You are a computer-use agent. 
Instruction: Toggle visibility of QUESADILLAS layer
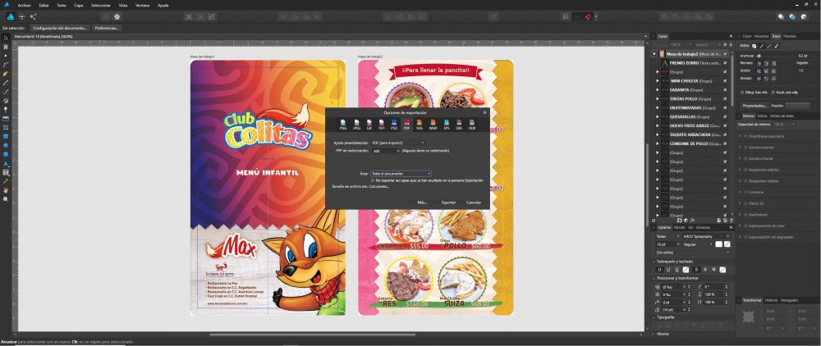pyautogui.click(x=725, y=116)
